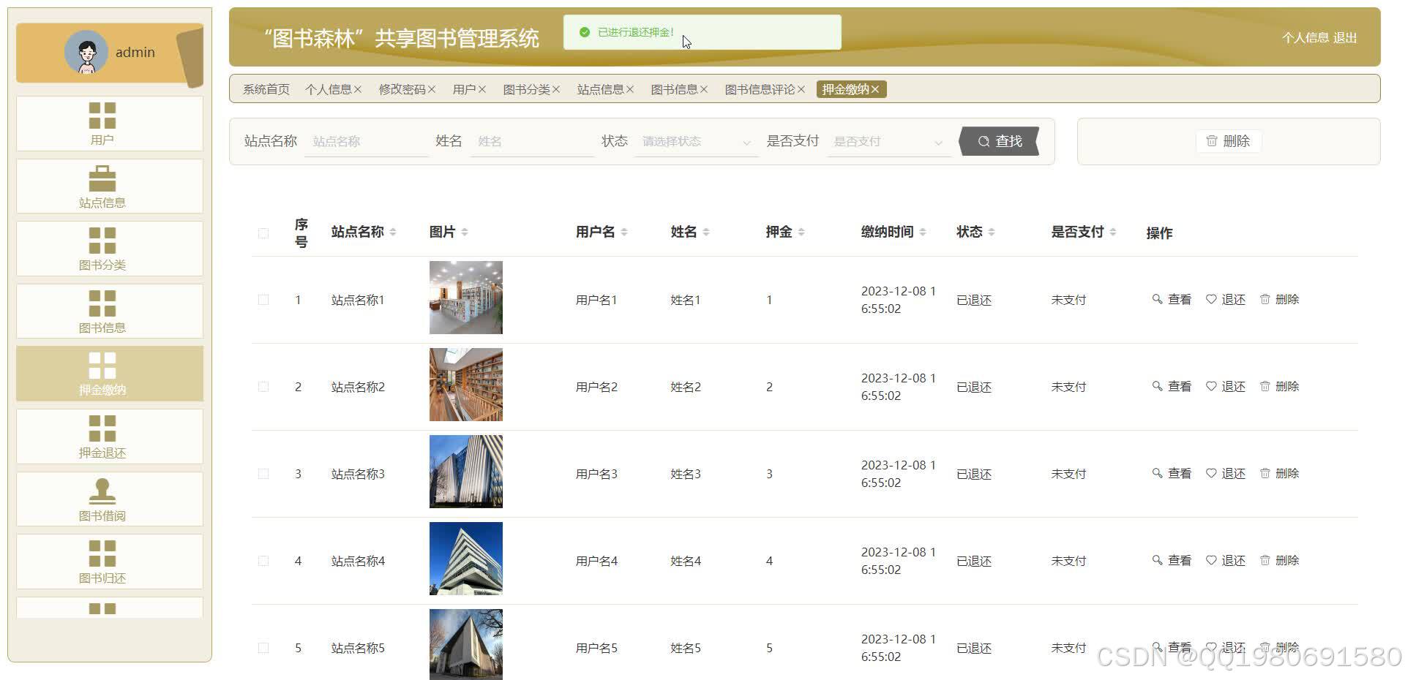Click the magnifier 查看 icon on row 1
Screen dimensions: 1405x680
1158,299
